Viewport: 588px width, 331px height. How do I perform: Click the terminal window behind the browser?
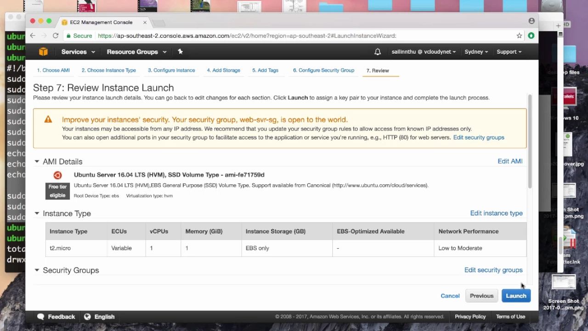(16, 152)
